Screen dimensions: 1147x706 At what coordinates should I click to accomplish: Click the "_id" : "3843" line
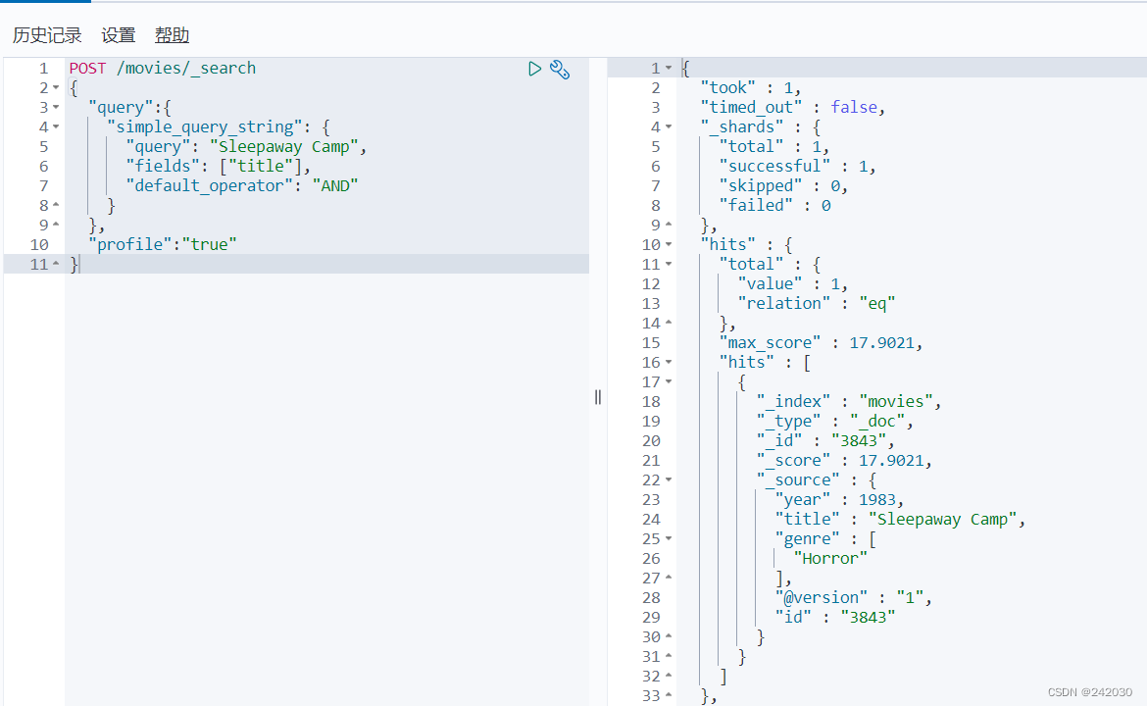tap(825, 441)
